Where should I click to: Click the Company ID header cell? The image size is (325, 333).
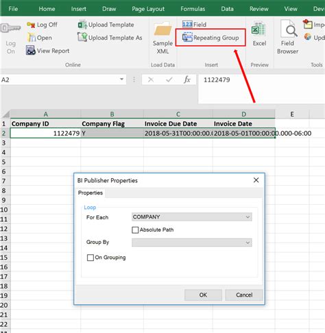(x=45, y=123)
